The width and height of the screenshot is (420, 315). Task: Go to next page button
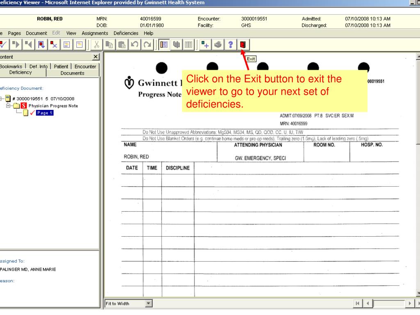tap(410, 303)
